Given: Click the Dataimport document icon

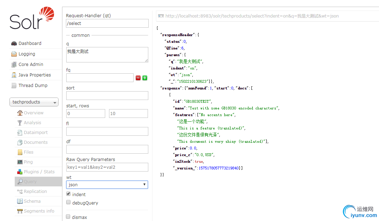Looking at the screenshot, I should coord(20,133).
